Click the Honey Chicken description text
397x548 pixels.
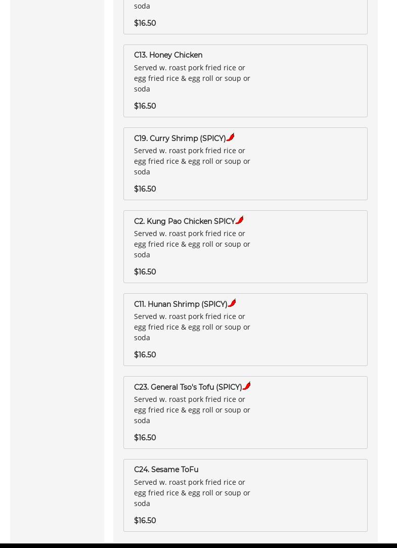192,78
